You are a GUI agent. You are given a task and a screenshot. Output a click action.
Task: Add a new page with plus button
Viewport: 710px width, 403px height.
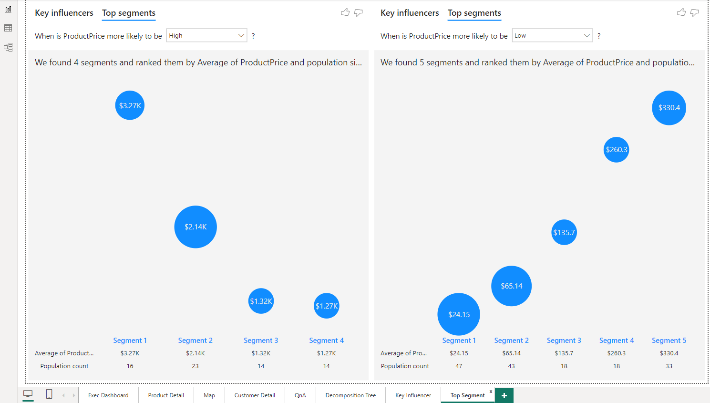504,395
